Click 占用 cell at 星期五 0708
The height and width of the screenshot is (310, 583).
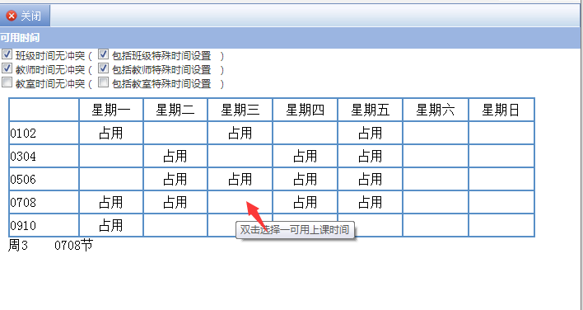tap(370, 202)
